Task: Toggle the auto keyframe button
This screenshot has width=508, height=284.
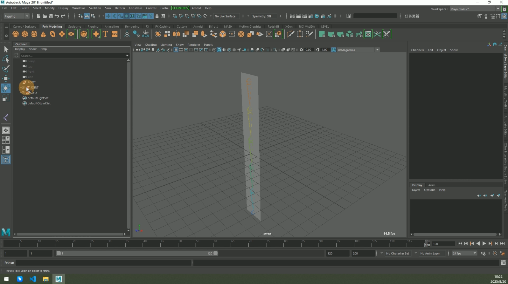Action: pyautogui.click(x=495, y=253)
